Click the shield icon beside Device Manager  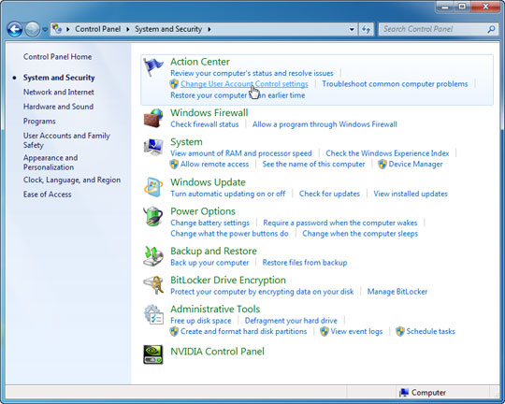pyautogui.click(x=382, y=165)
